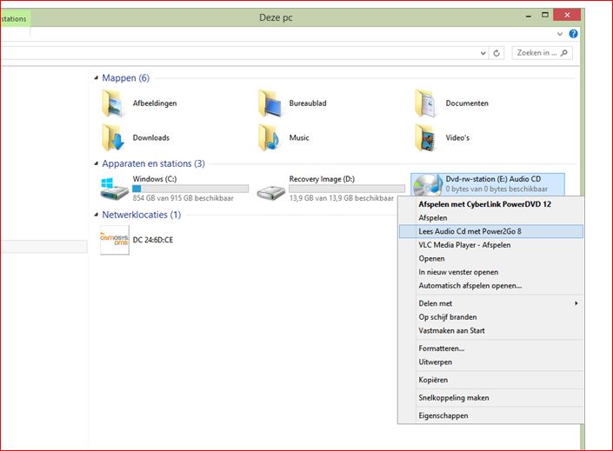Click the Afbeeldingen folder label

coord(155,103)
